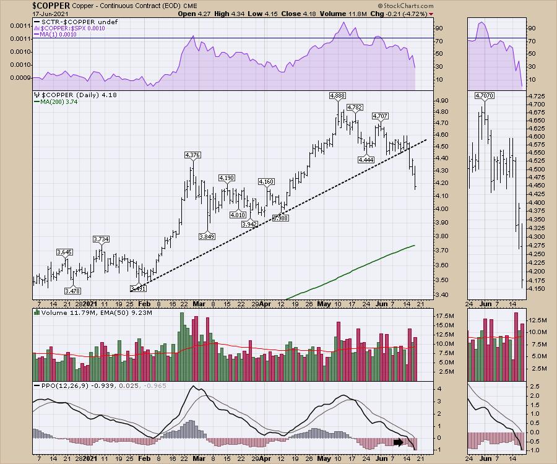Image resolution: width=557 pixels, height=464 pixels.
Task: Click the 4.7070 label in the zoom panel
Action: [x=485, y=96]
